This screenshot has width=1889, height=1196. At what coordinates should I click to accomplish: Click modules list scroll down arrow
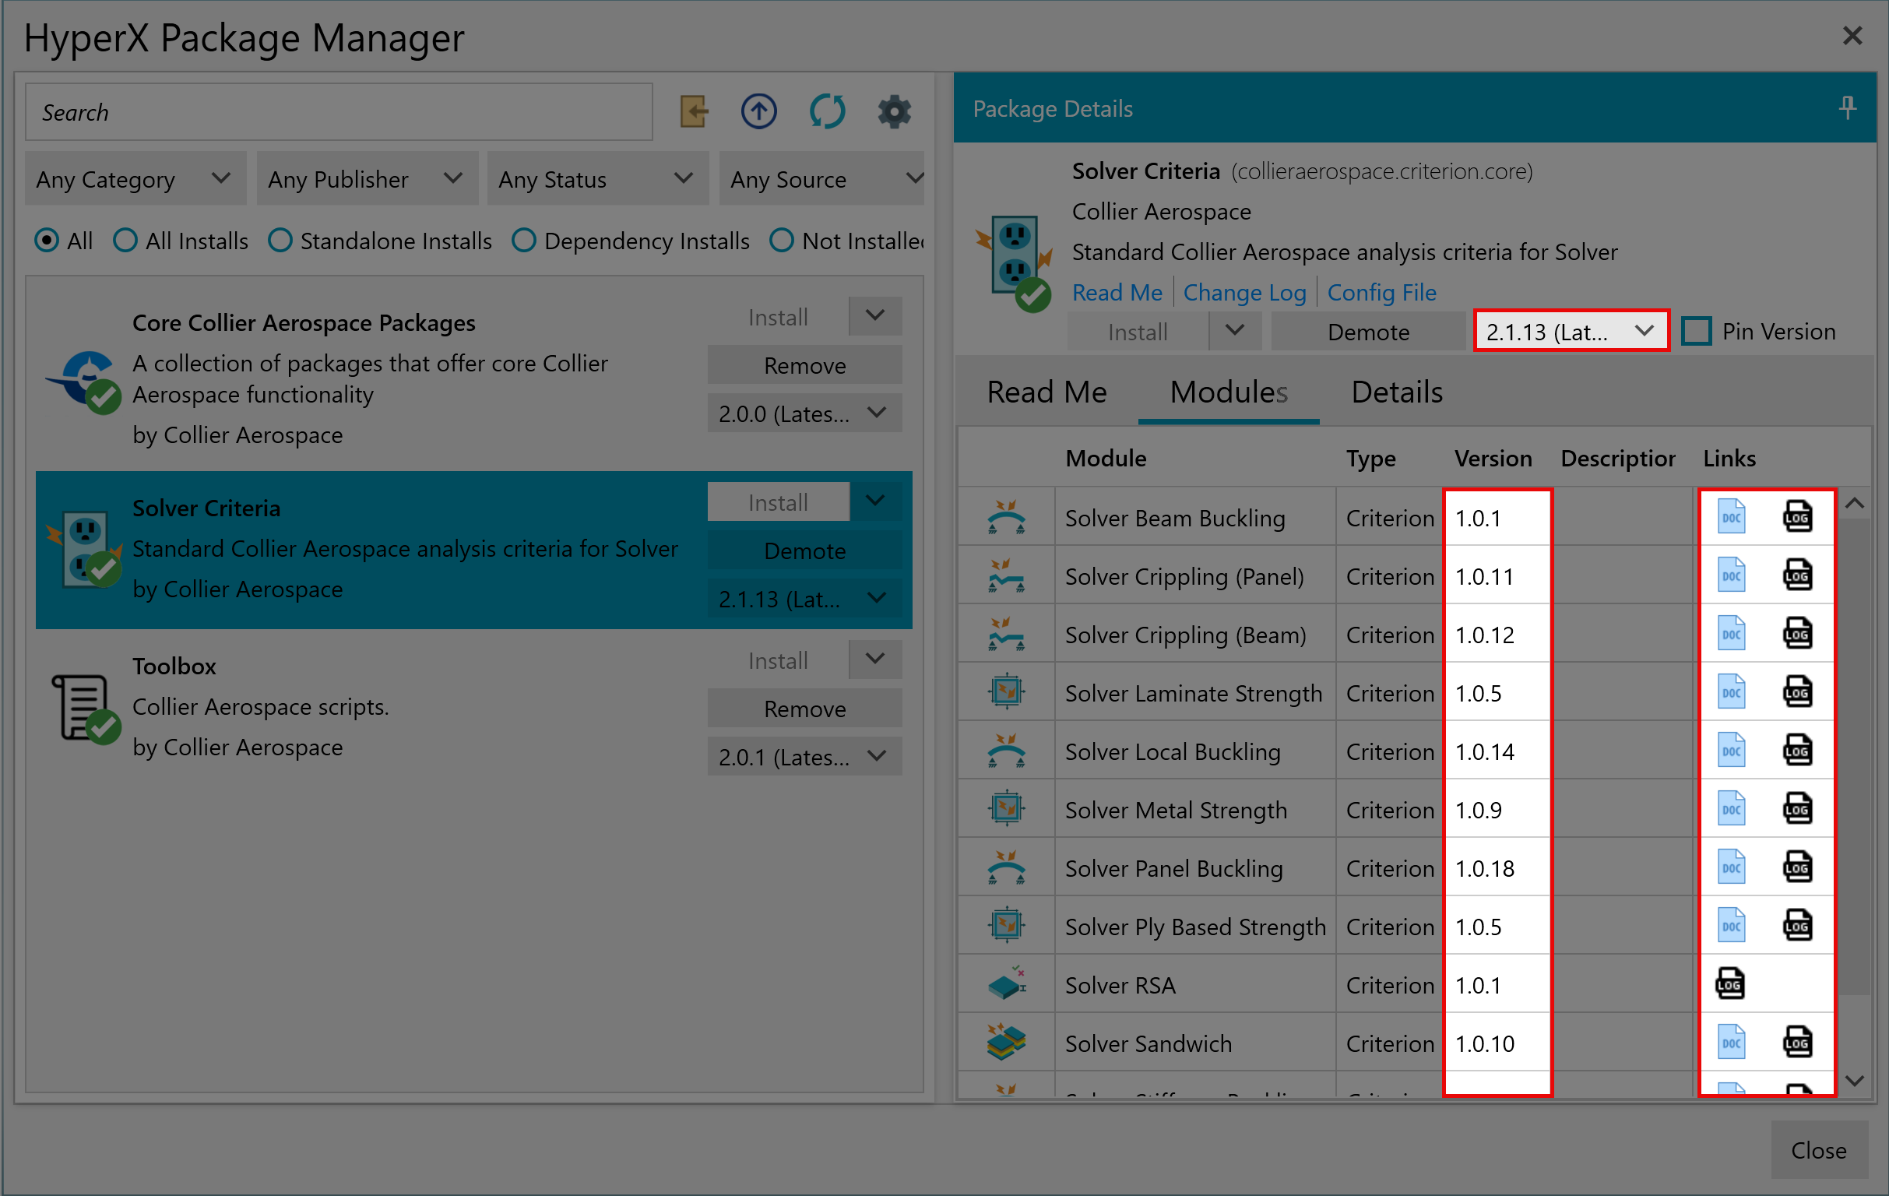1854,1081
